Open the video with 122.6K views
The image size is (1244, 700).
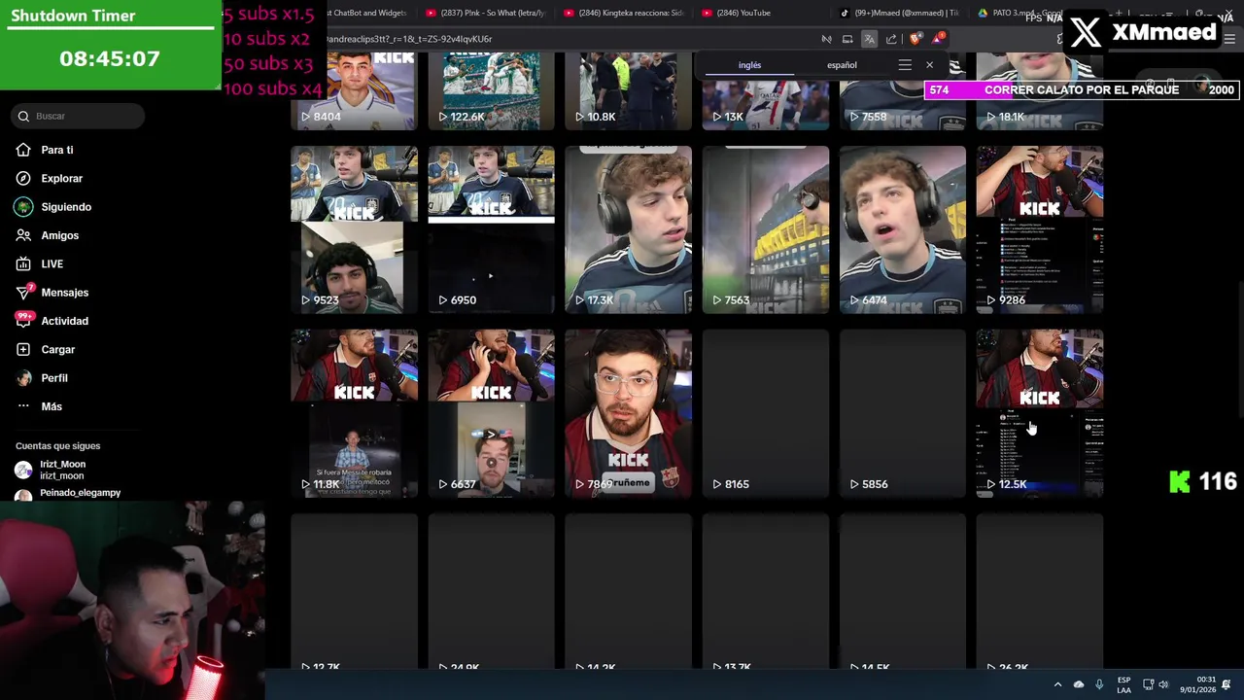tap(491, 91)
